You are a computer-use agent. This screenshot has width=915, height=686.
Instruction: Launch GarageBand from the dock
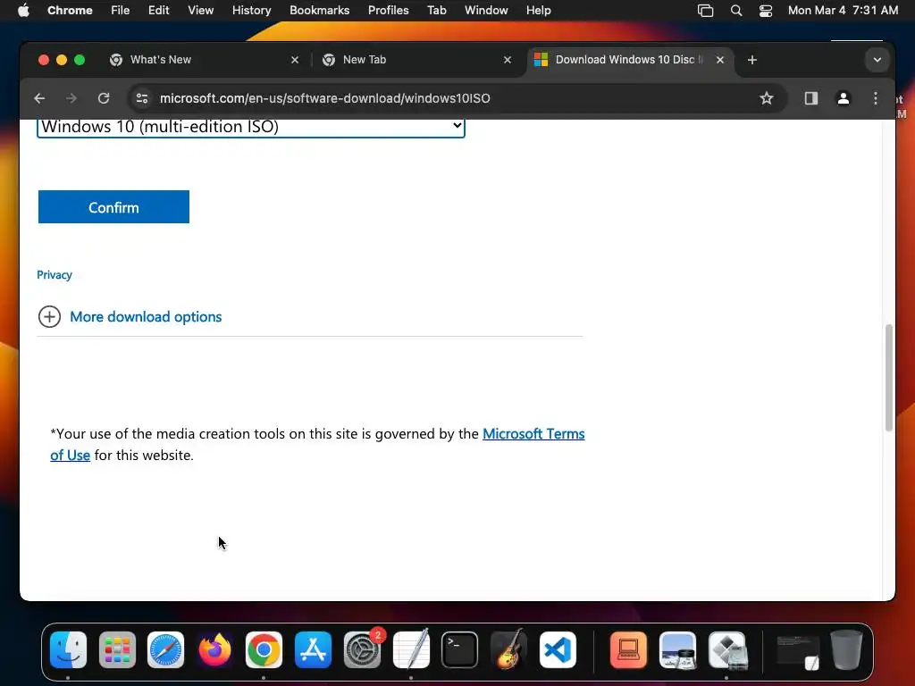[x=508, y=650]
